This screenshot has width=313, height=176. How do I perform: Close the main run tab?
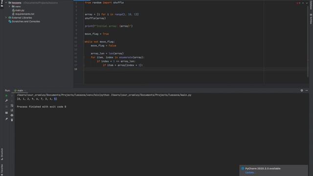coord(25,90)
